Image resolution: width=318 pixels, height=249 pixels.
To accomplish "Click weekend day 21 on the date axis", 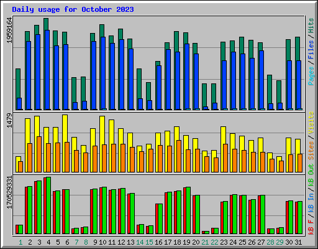I will (x=205, y=242).
